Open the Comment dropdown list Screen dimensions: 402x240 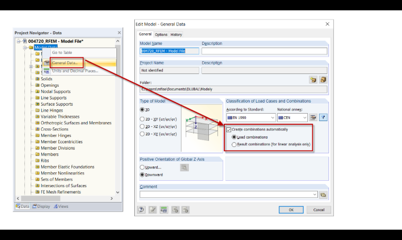[x=315, y=195]
